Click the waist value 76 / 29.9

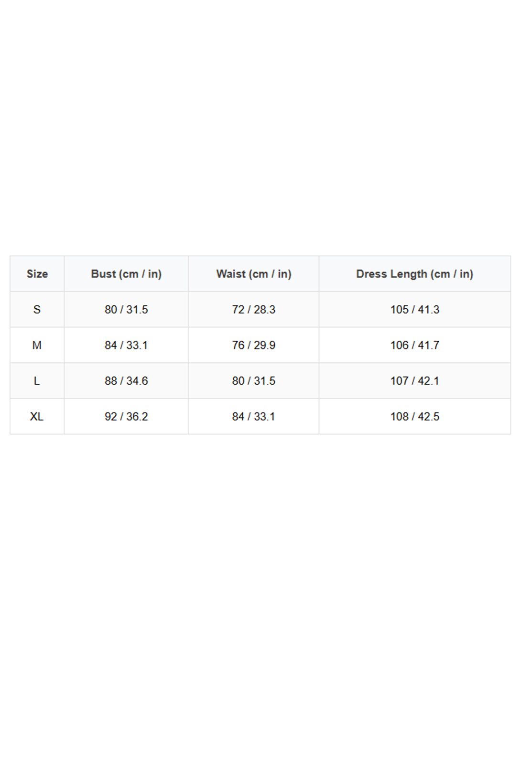254,345
